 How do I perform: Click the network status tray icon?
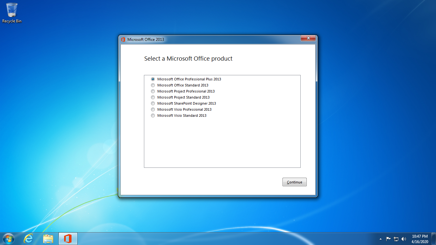click(396, 239)
